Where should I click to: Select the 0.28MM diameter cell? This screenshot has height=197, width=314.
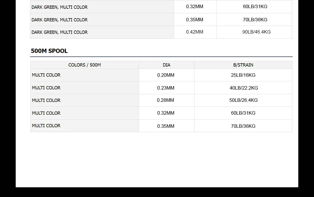pyautogui.click(x=165, y=100)
